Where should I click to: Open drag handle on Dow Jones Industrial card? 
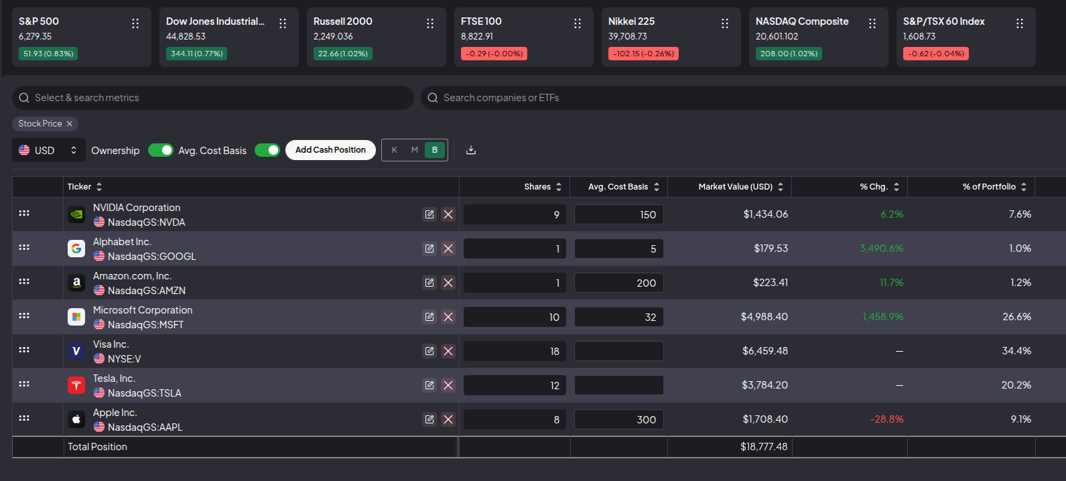tap(283, 23)
